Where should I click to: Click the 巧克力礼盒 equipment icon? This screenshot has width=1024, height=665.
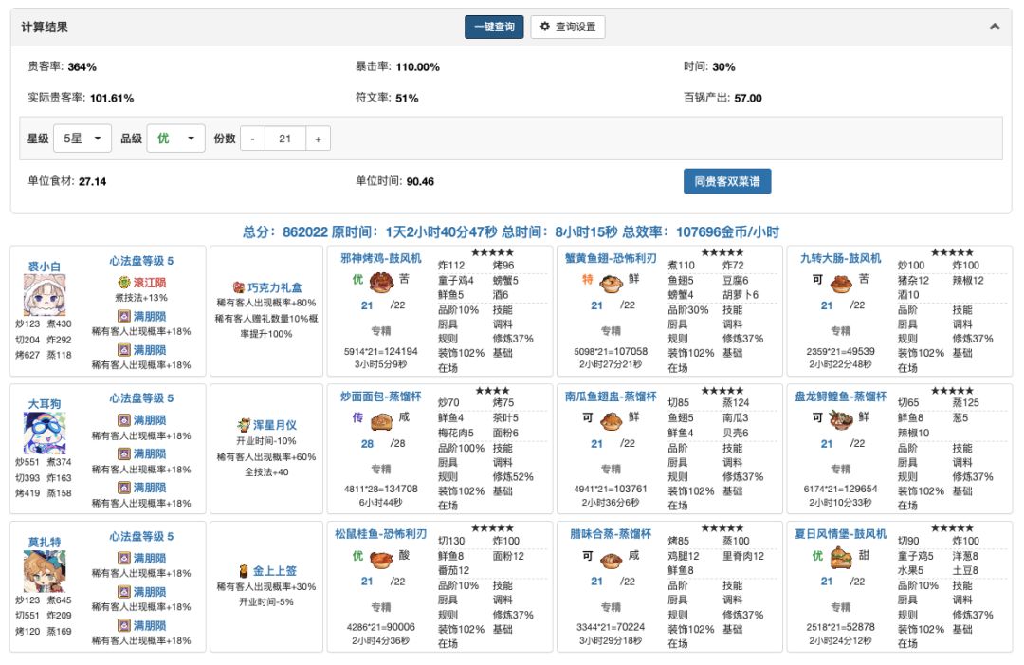239,286
